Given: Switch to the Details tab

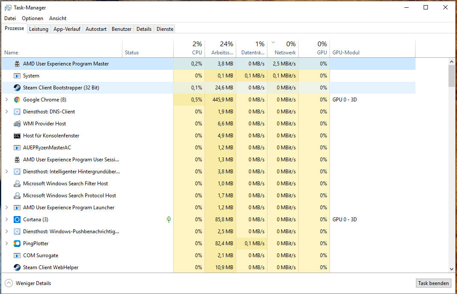Looking at the screenshot, I should [x=144, y=29].
